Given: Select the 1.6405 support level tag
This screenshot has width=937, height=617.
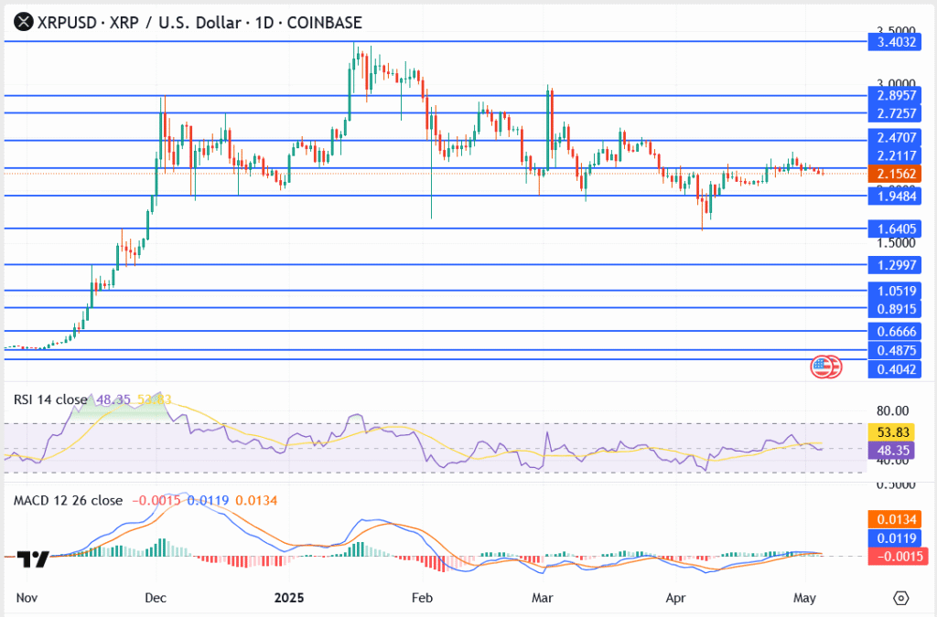Looking at the screenshot, I should tap(897, 229).
